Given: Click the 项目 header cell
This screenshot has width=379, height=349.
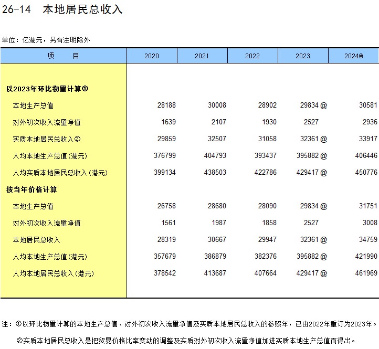Looking at the screenshot, I should 63,56.
